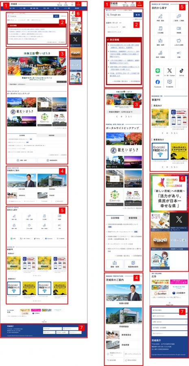
Task: Open the large TikTok icon in mobile view
Action: point(181,71)
